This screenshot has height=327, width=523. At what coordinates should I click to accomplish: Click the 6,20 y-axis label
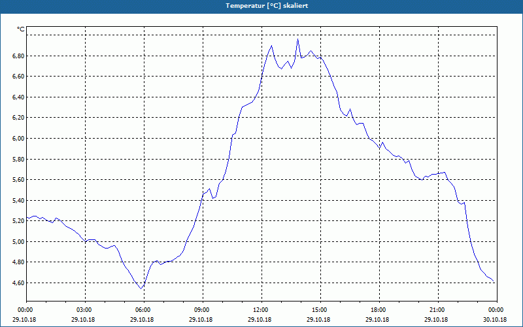(x=18, y=118)
